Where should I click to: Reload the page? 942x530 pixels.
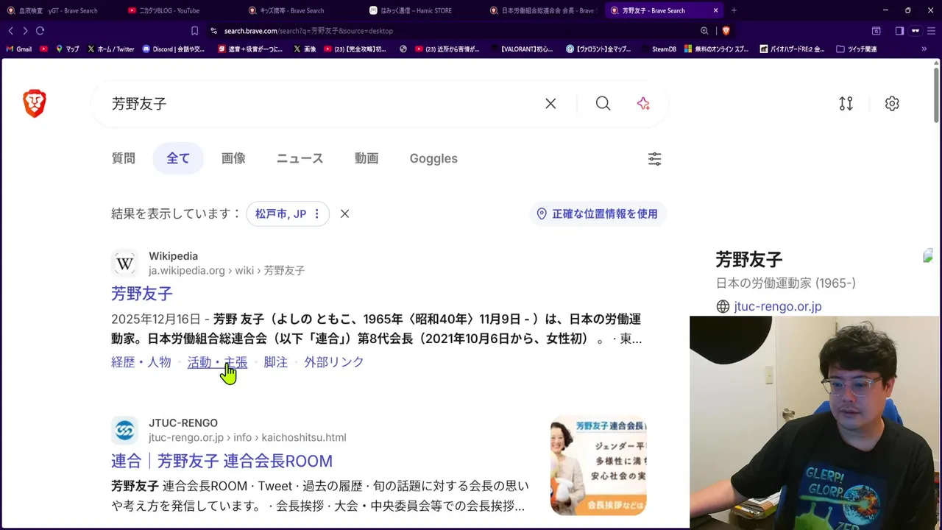coord(40,31)
